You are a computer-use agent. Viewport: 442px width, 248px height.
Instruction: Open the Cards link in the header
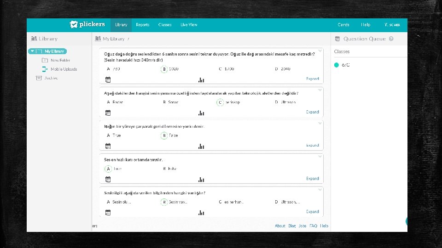coord(343,25)
